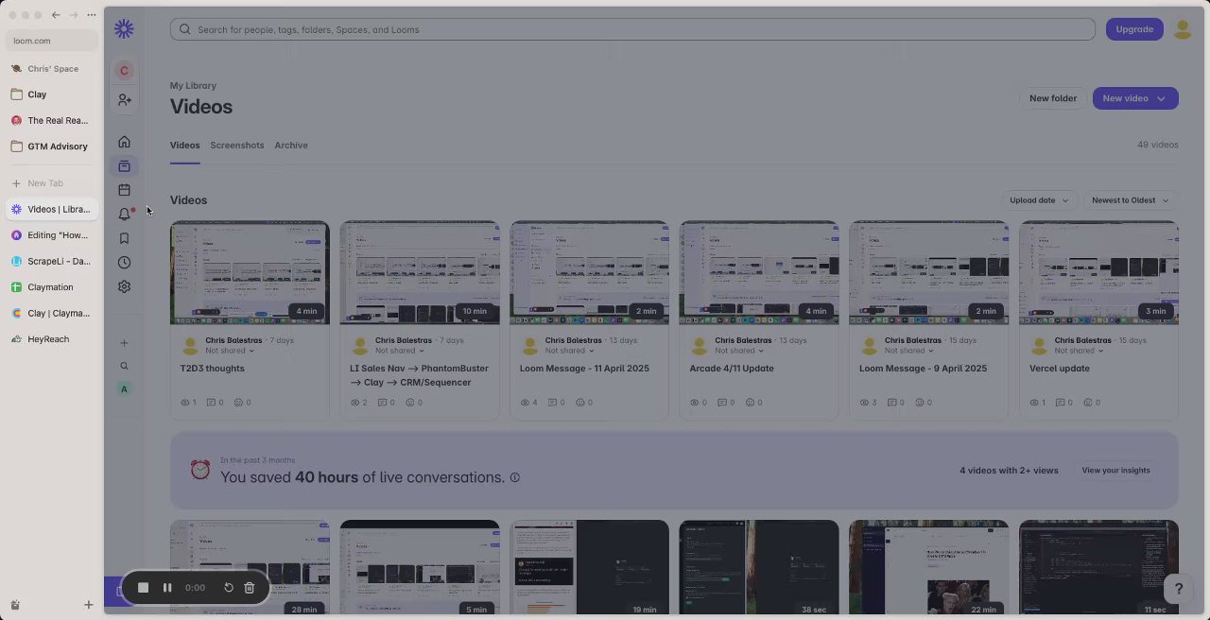Open the notifications bell icon
Image resolution: width=1210 pixels, height=620 pixels.
[x=124, y=215]
